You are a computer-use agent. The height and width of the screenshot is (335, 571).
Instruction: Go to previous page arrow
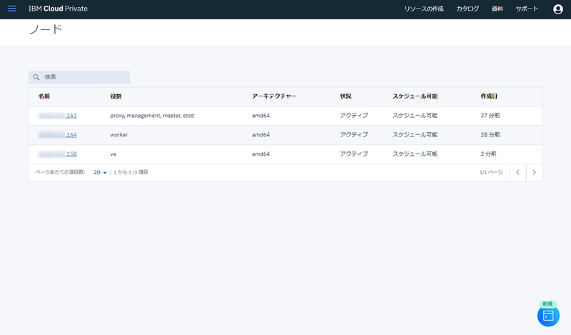pos(517,172)
